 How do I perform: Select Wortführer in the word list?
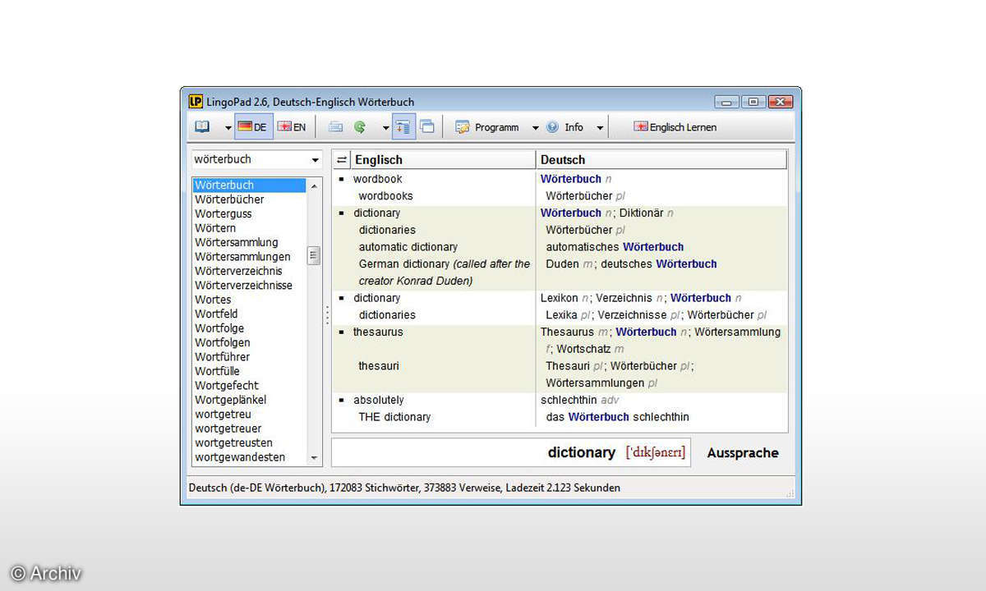point(222,357)
